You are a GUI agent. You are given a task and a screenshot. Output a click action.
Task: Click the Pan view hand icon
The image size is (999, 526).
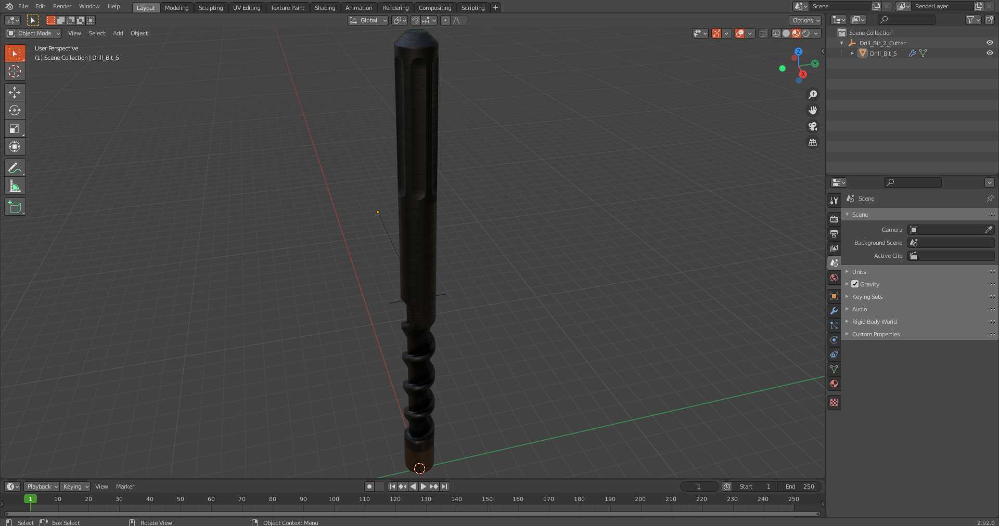tap(813, 110)
